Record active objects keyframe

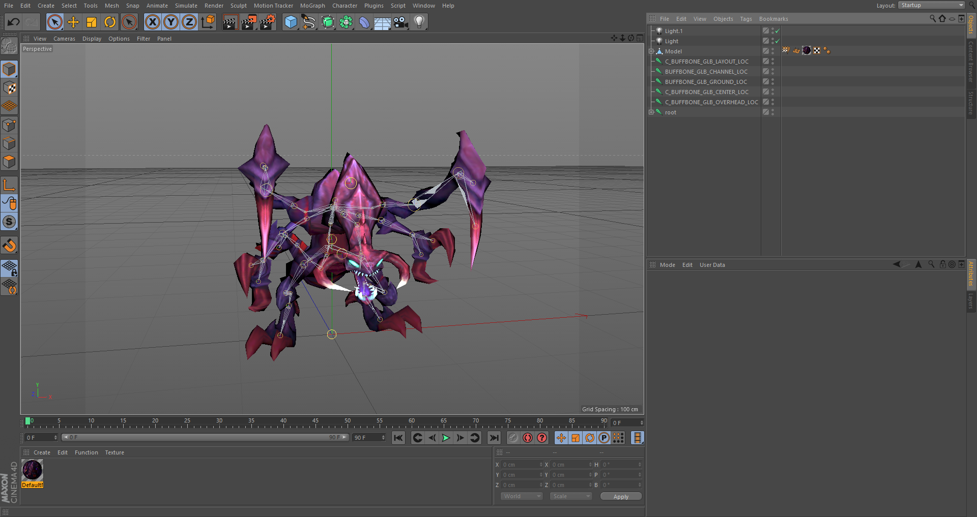[x=513, y=438]
